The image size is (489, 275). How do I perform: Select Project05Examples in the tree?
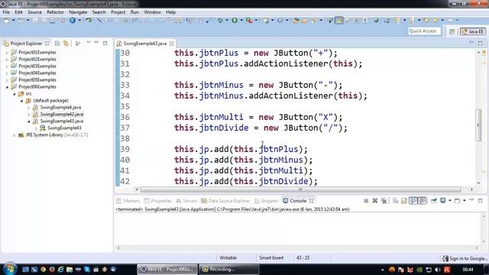coord(37,79)
